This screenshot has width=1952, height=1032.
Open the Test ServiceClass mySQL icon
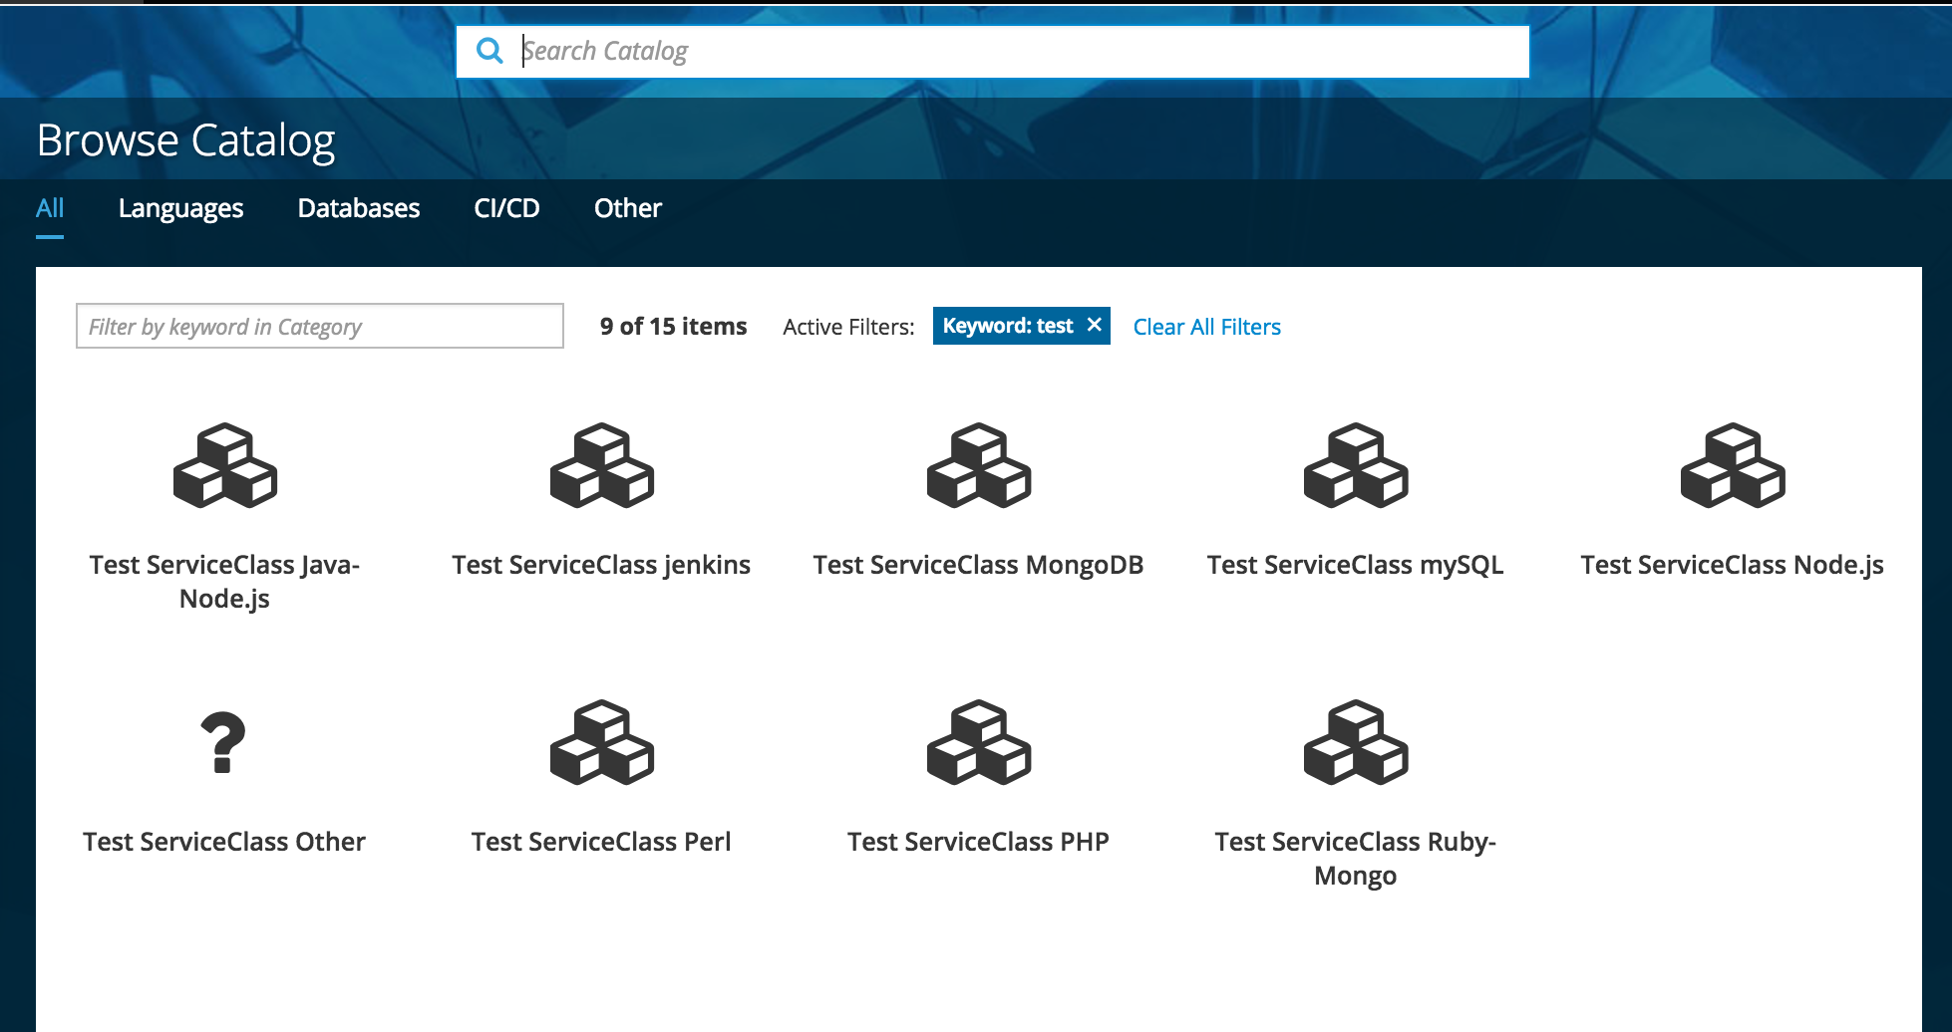pyautogui.click(x=1355, y=465)
